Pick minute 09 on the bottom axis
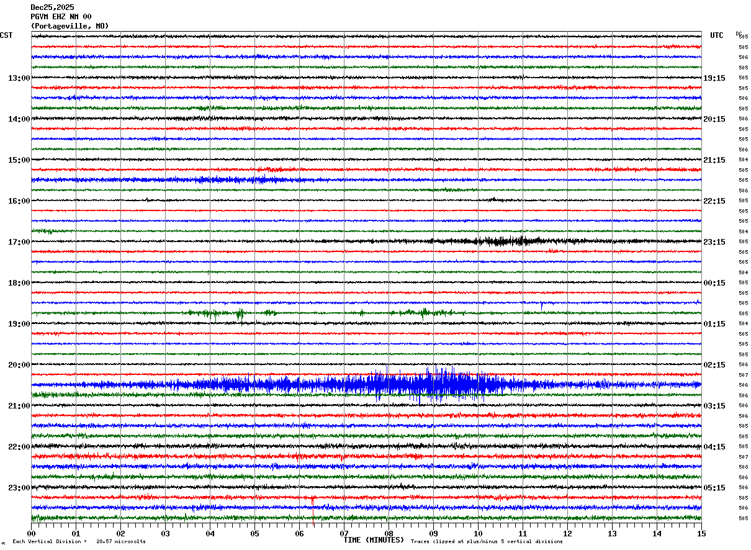Image resolution: width=751 pixels, height=550 pixels. tap(433, 533)
